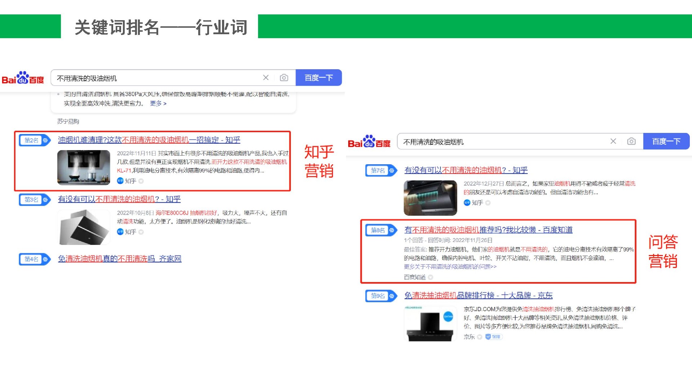Screen dimensions: 692x389
Task: Click the left Baidu paw logo
Action: pyautogui.click(x=23, y=78)
